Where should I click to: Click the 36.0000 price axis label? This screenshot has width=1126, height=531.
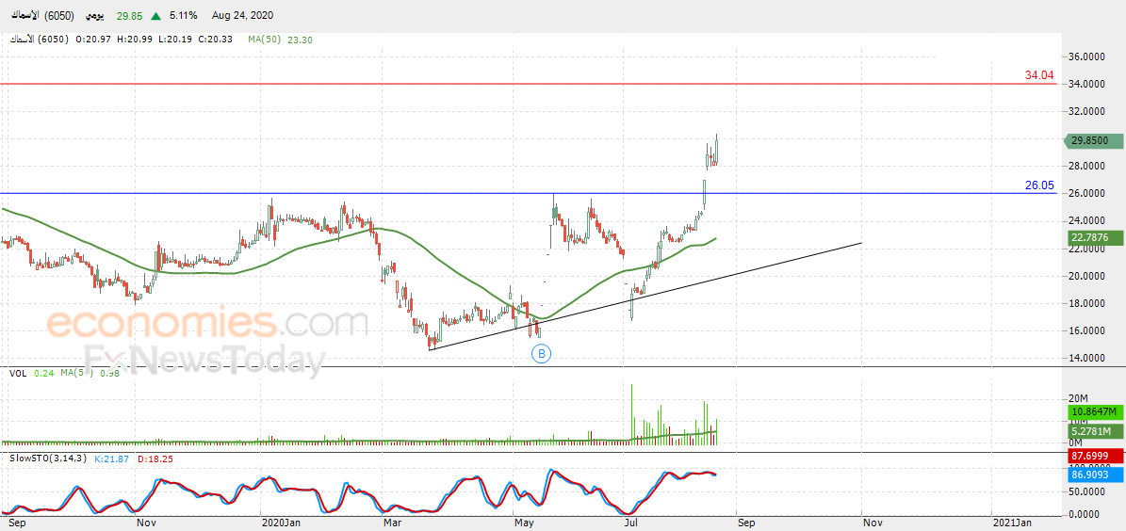click(x=1086, y=56)
